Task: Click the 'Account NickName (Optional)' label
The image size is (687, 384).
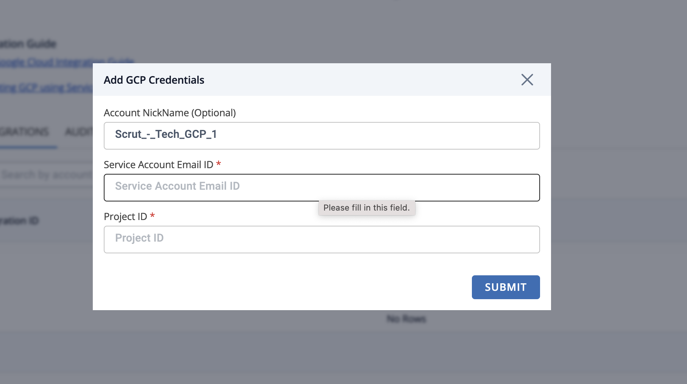Action: pos(170,113)
